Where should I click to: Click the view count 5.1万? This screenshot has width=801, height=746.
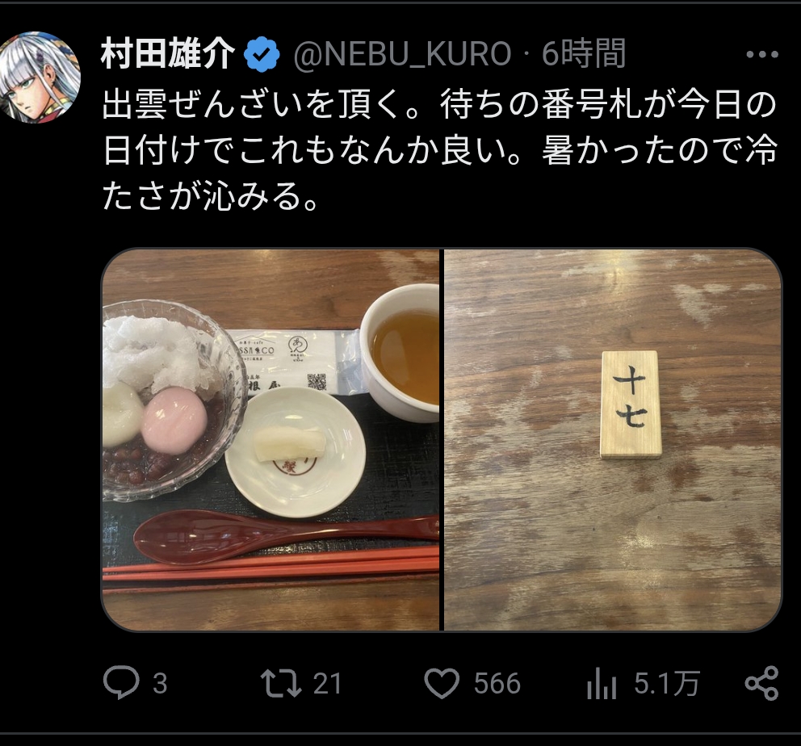[x=667, y=684]
